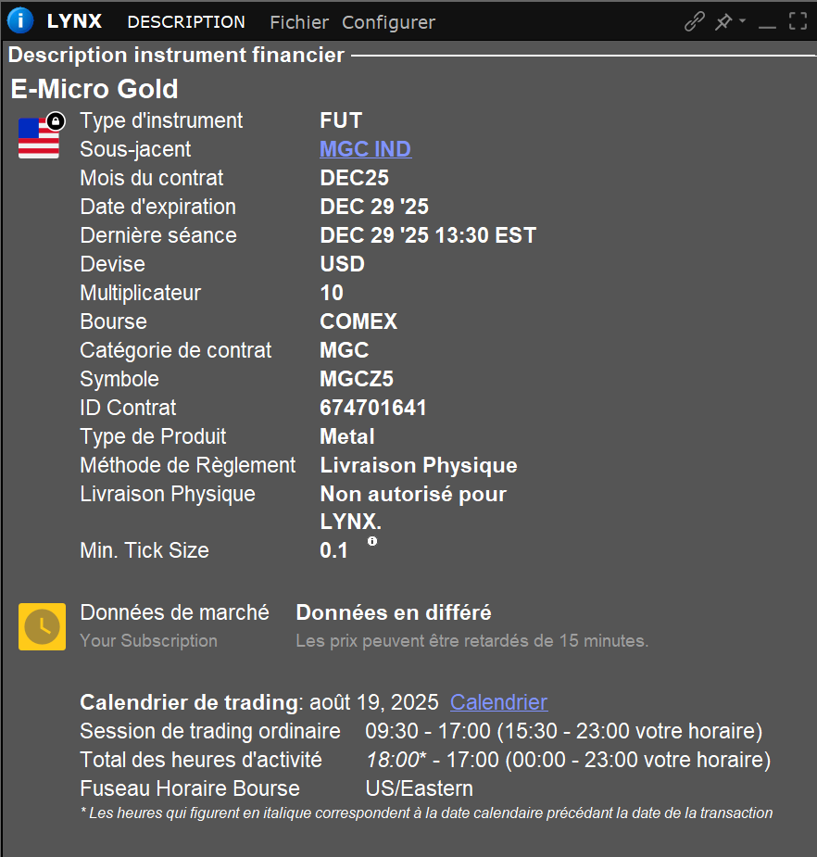Maximize the description window

click(x=798, y=21)
